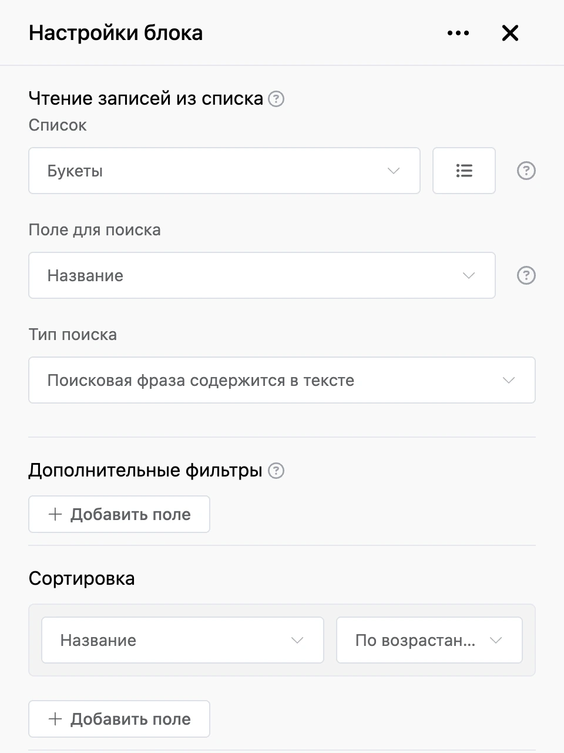Open help icon next to Чтение записей из списка

(276, 99)
